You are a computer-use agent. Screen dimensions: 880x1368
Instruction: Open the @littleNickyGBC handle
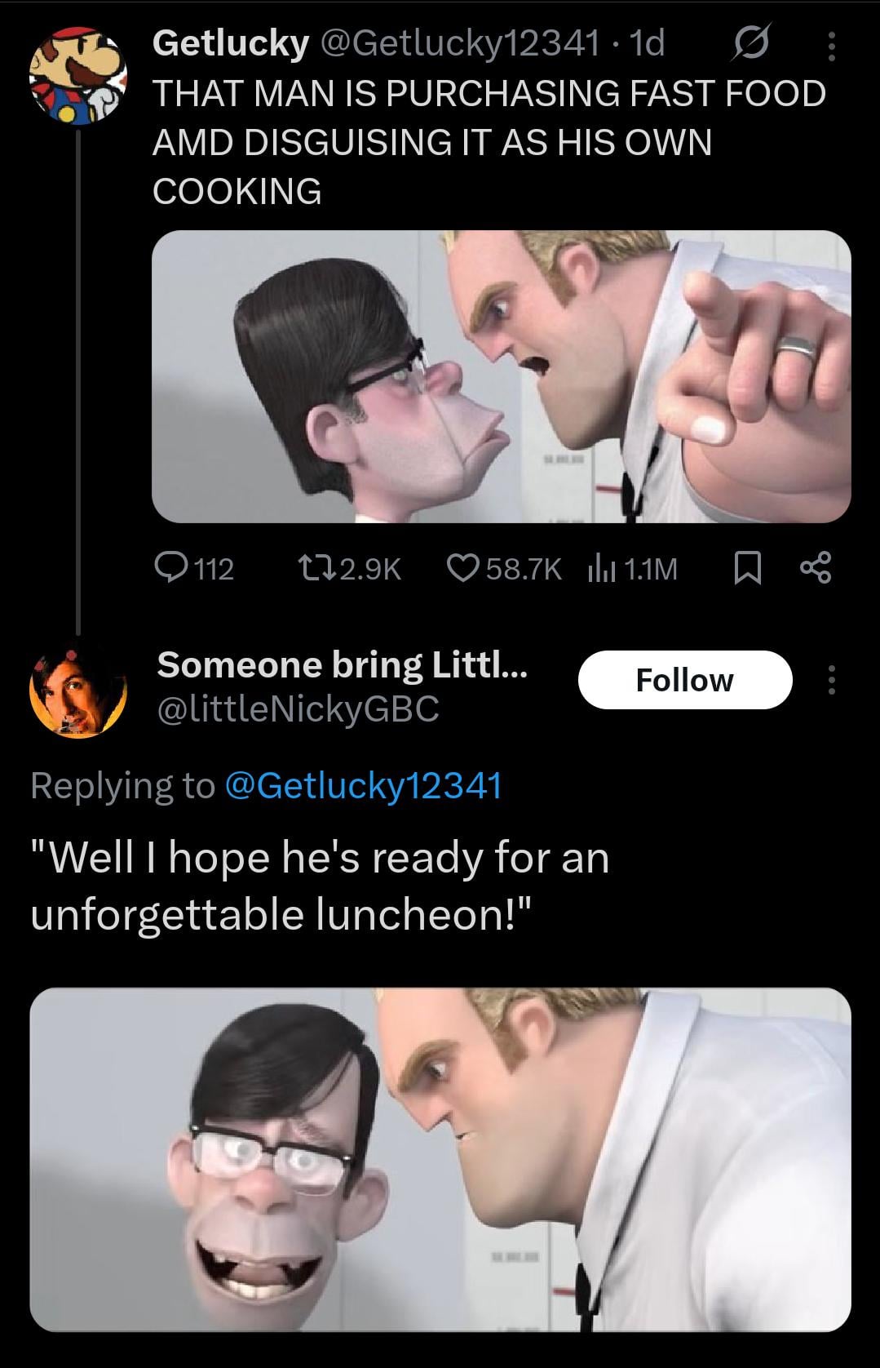pyautogui.click(x=298, y=708)
